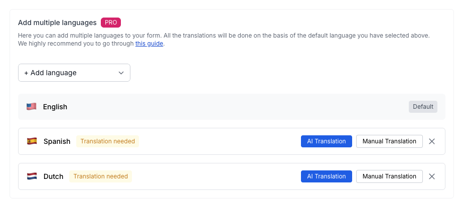Click the Default badge on the English row

[423, 107]
